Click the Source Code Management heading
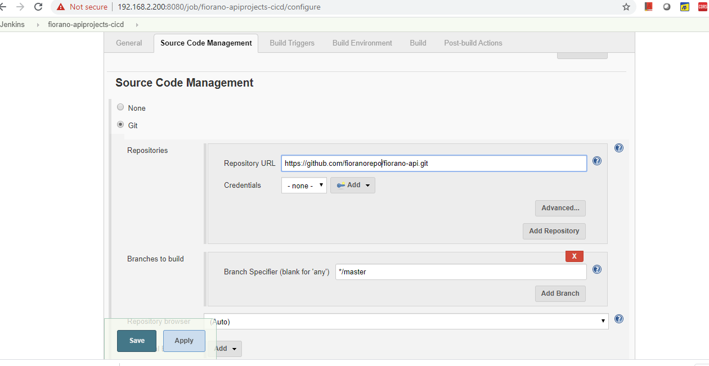Viewport: 709px width, 366px height. point(185,83)
